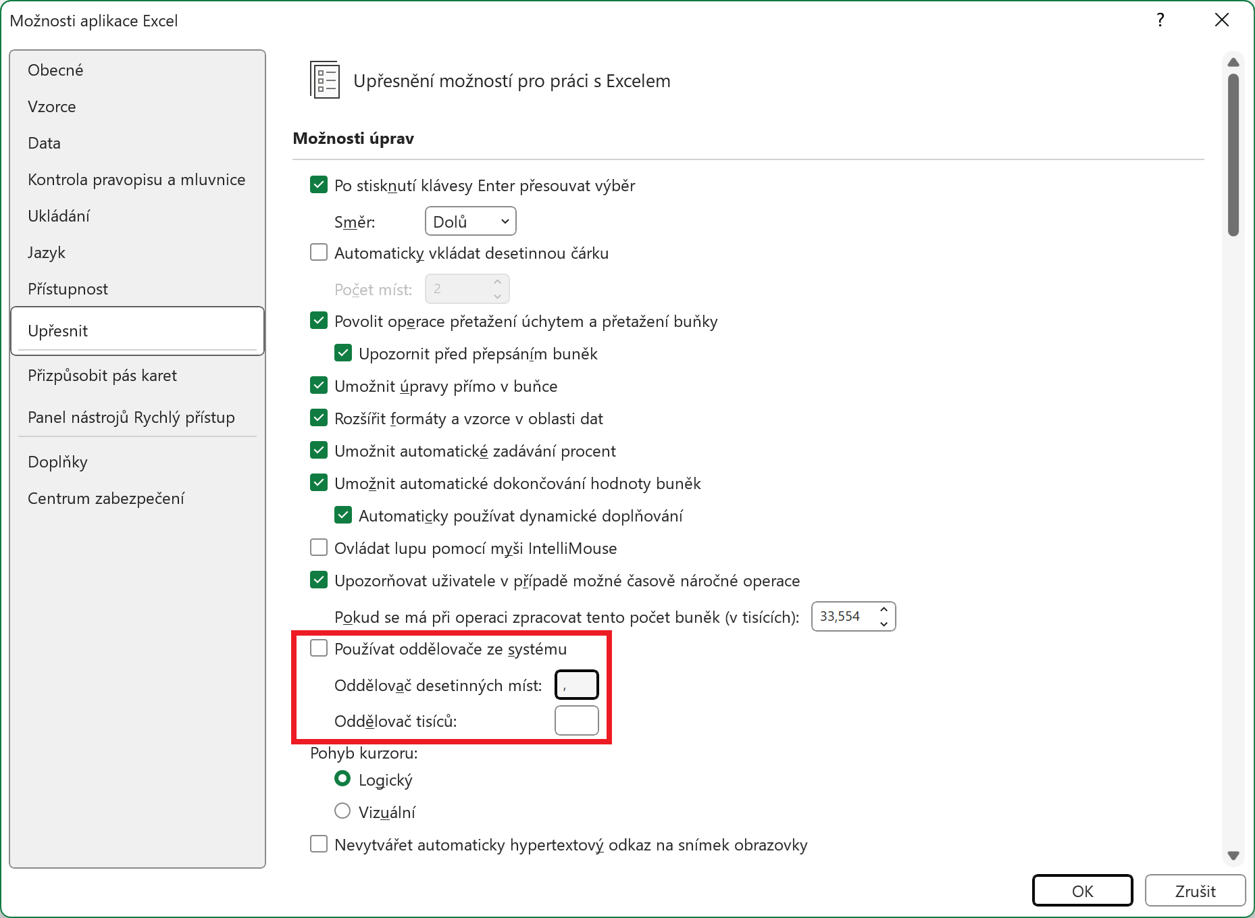The width and height of the screenshot is (1255, 918).
Task: Open Panel nástrojů Rychlý přístup category
Action: [x=138, y=417]
